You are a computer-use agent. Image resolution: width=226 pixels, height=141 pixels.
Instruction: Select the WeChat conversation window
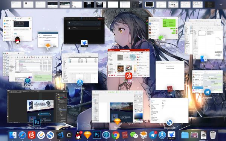(x=163, y=28)
